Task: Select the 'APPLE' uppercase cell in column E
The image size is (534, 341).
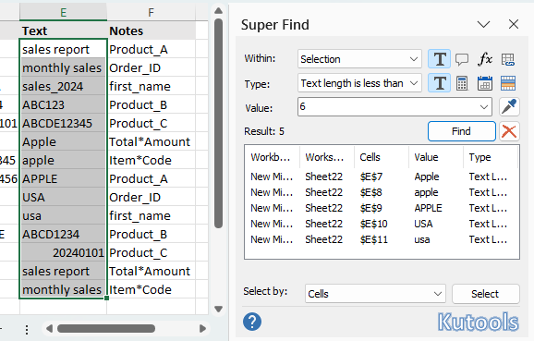Action: pyautogui.click(x=64, y=178)
